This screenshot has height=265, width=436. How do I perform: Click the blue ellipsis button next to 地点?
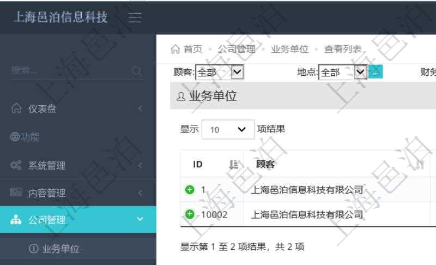pyautogui.click(x=376, y=72)
